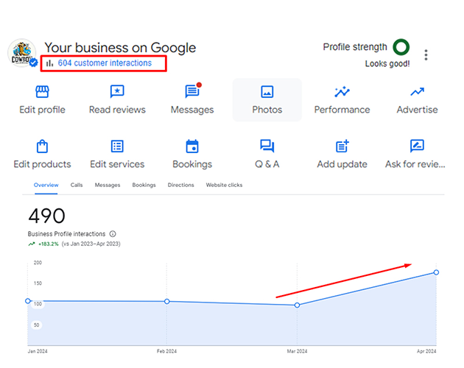The height and width of the screenshot is (368, 464).
Task: Open the three-dot more options menu
Action: pos(426,55)
